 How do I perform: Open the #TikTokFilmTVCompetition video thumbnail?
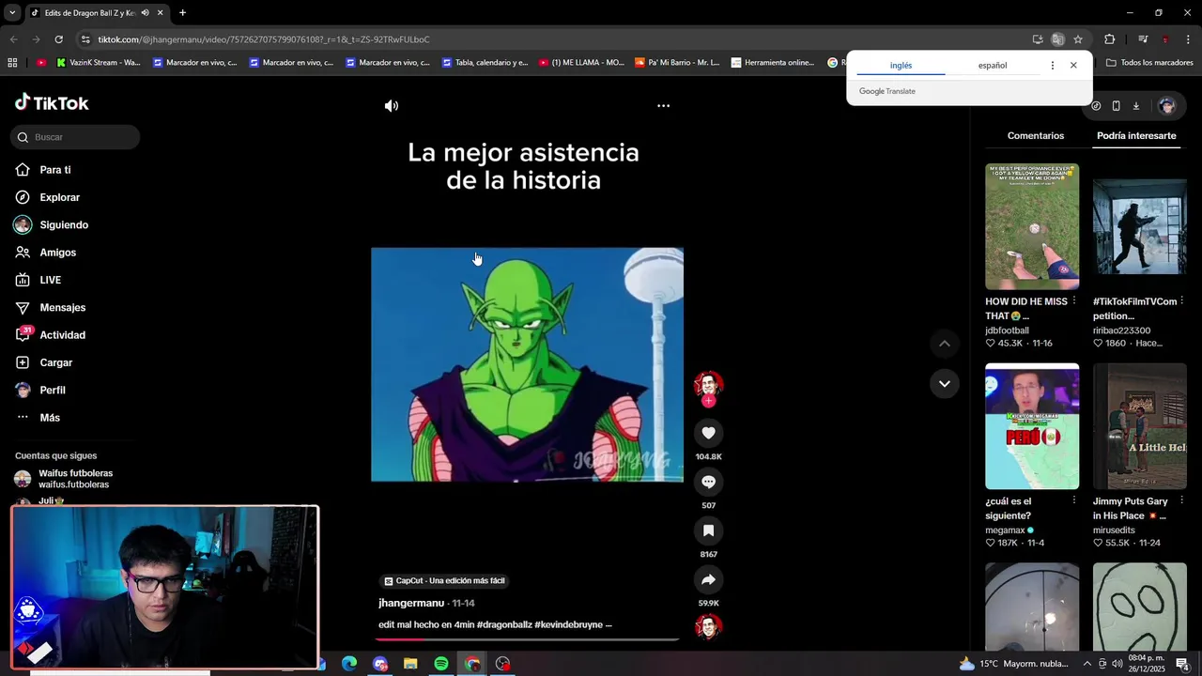pos(1140,226)
